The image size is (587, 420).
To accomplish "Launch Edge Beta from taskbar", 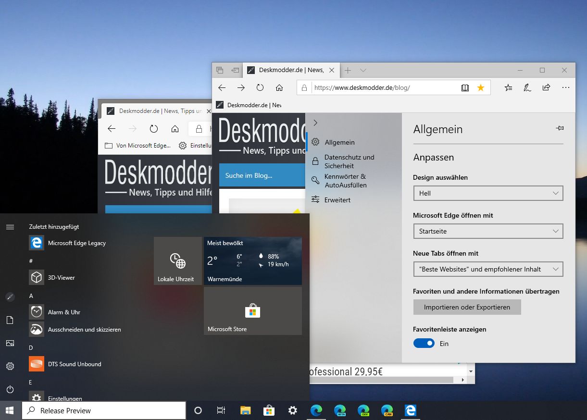I will pos(340,410).
